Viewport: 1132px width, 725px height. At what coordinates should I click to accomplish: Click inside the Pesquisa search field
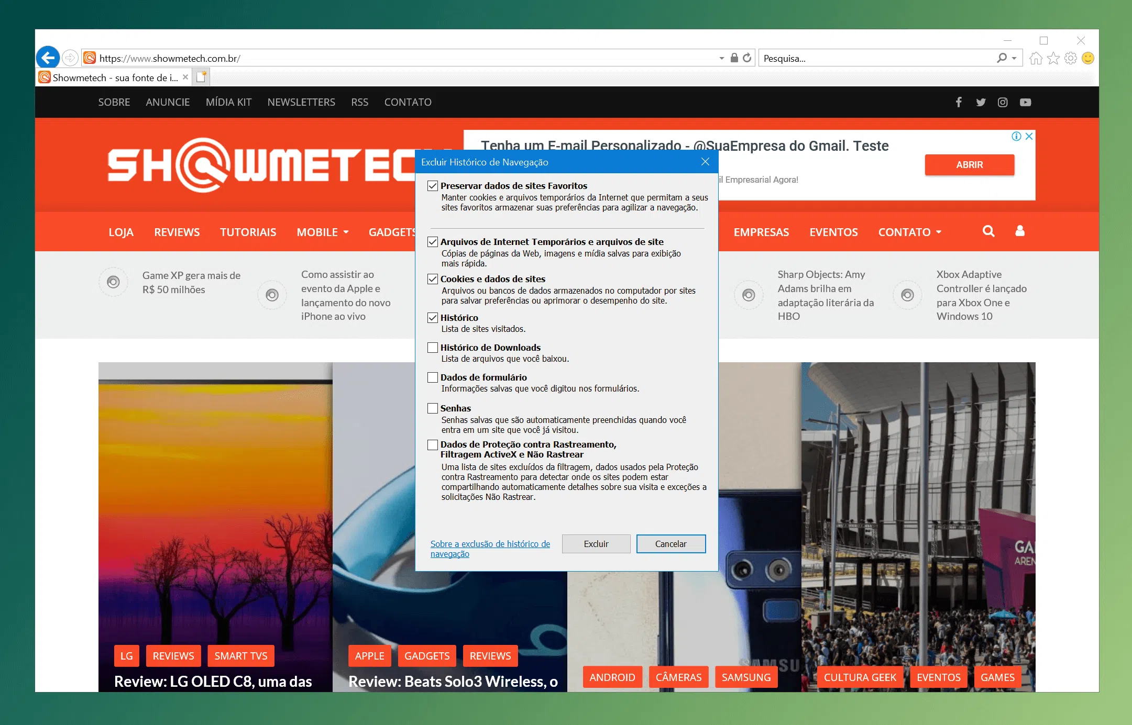point(864,58)
